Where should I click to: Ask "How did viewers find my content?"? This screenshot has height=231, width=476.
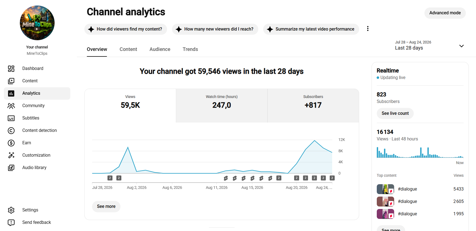[x=126, y=29]
